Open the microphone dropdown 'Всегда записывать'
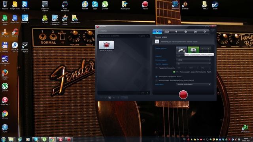Image resolution: width=253 pixels, height=142 pixels. (x=193, y=84)
